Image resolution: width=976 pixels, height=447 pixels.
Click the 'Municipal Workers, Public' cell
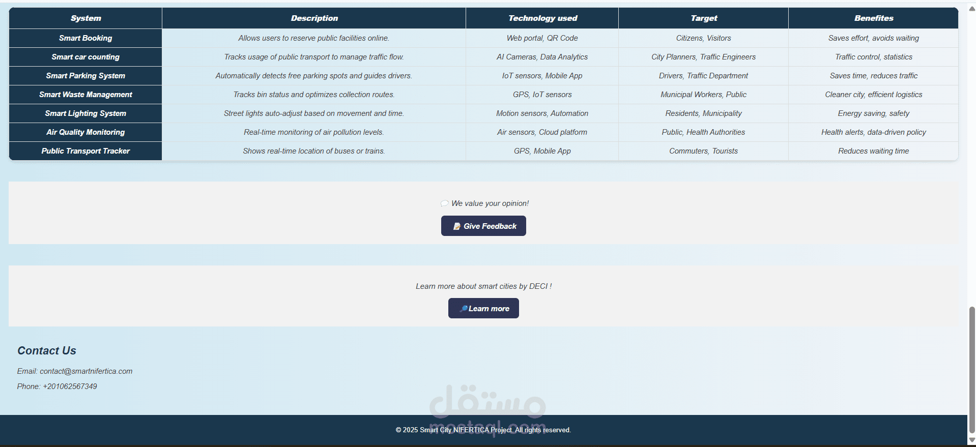tap(704, 95)
